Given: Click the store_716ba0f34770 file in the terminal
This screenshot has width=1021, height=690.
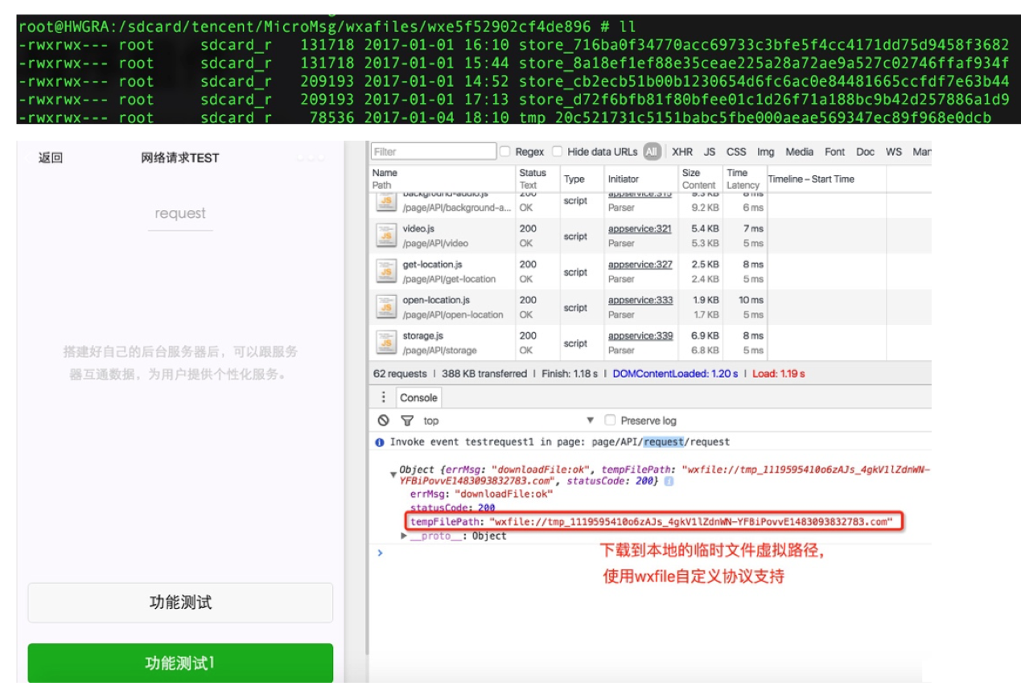Looking at the screenshot, I should coord(764,44).
